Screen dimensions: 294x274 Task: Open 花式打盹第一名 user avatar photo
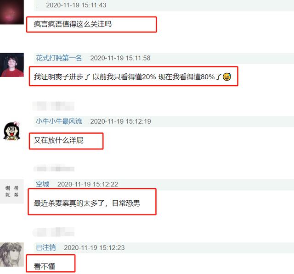(12, 65)
